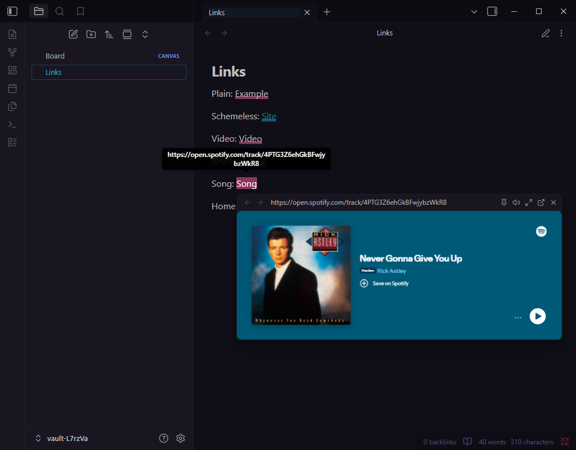Create new canvas ribbon icon
This screenshot has width=576, height=450.
[x=12, y=70]
